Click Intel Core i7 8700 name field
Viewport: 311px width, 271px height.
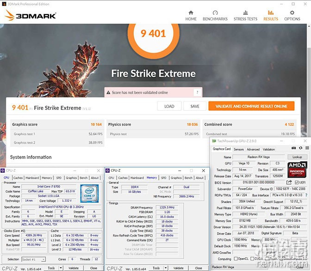(x=49, y=187)
